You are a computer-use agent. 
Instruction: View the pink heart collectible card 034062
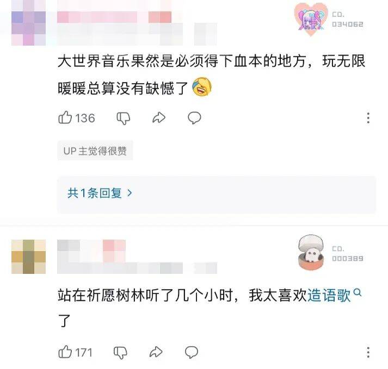point(329,20)
